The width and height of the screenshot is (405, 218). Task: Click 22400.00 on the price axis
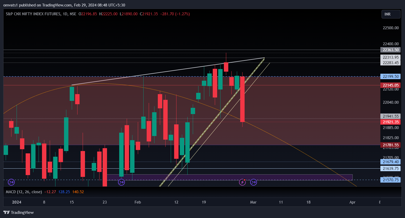[x=391, y=44]
